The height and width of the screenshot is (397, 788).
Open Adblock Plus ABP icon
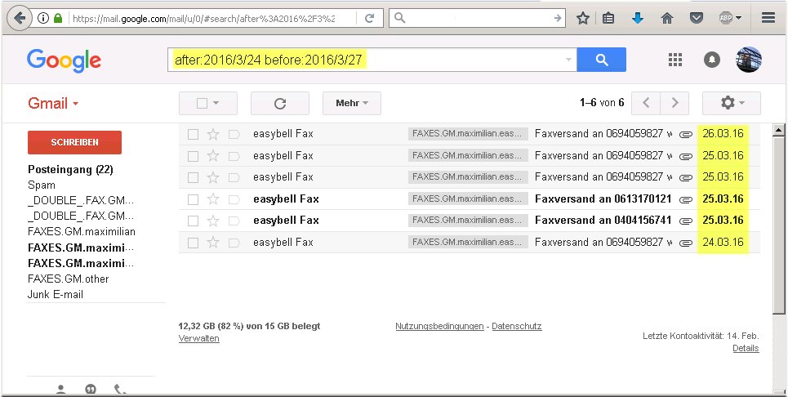(725, 18)
